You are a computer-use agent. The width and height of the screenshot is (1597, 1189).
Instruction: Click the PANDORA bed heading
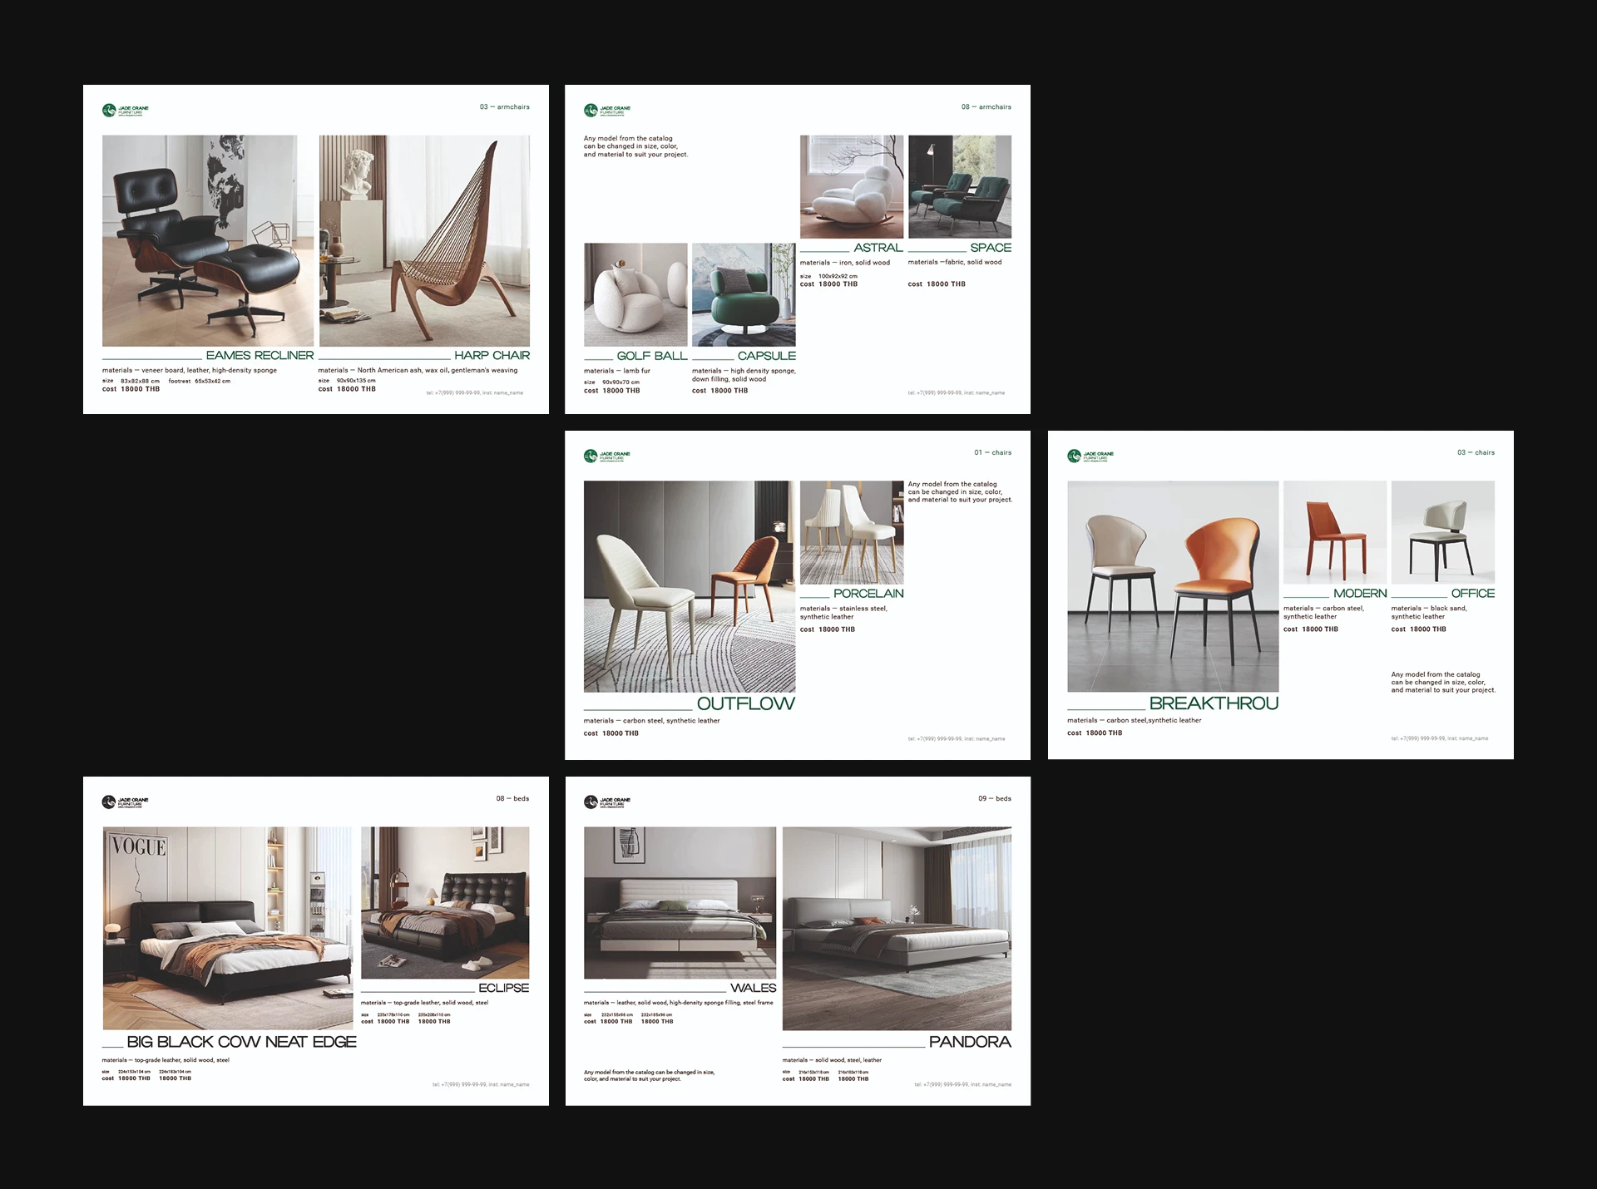[x=970, y=1042]
